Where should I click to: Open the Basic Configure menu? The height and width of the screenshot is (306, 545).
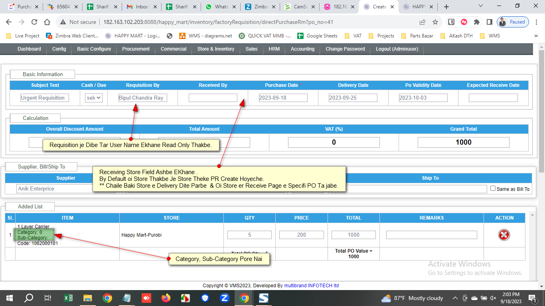[x=94, y=49]
